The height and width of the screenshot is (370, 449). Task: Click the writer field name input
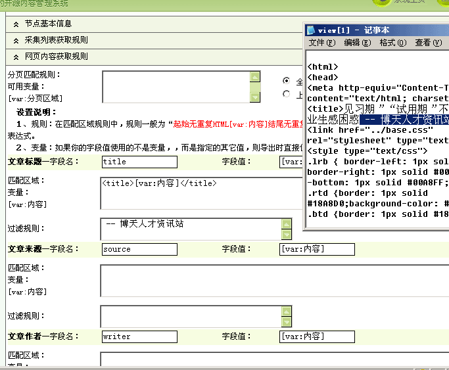[x=139, y=336]
